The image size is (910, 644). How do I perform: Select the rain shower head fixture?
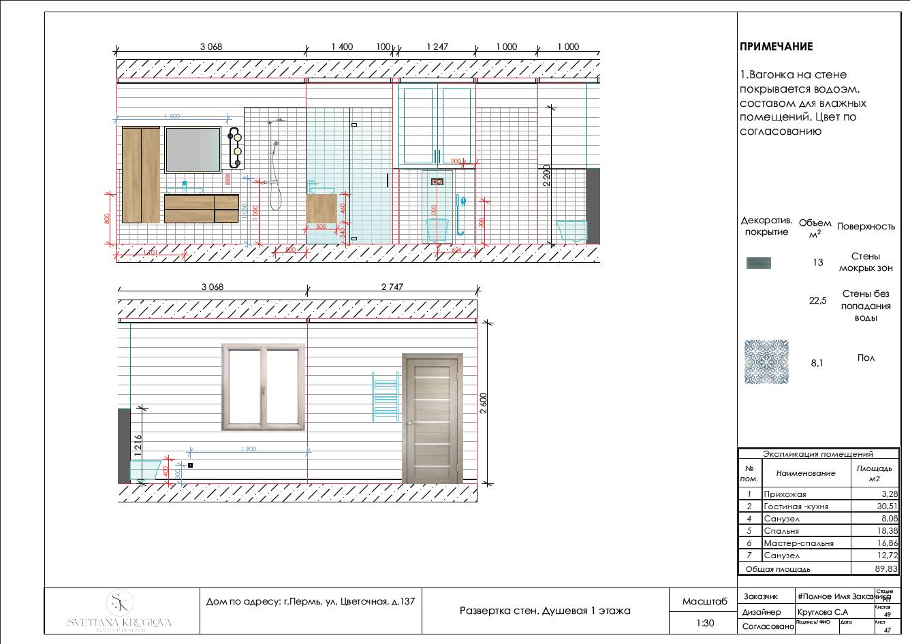[x=277, y=123]
